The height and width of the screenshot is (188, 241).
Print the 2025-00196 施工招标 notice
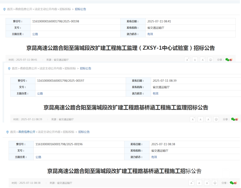[x=214, y=183]
